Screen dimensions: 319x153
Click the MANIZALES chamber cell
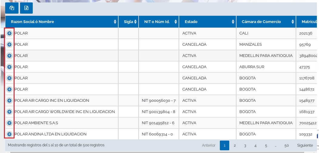tap(266, 45)
